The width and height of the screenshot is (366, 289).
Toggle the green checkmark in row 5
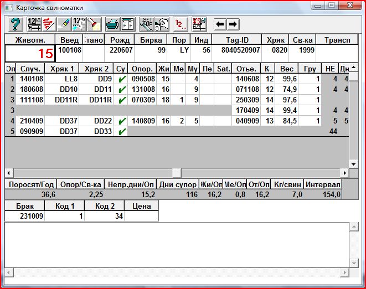[122, 132]
